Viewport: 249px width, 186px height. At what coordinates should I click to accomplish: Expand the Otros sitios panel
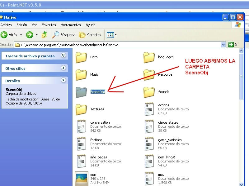click(63, 68)
